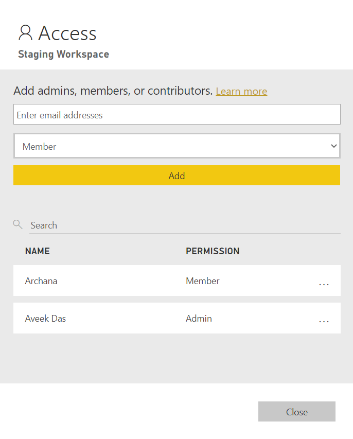The width and height of the screenshot is (353, 439).
Task: Click the PERMISSION column header
Action: [x=213, y=251]
